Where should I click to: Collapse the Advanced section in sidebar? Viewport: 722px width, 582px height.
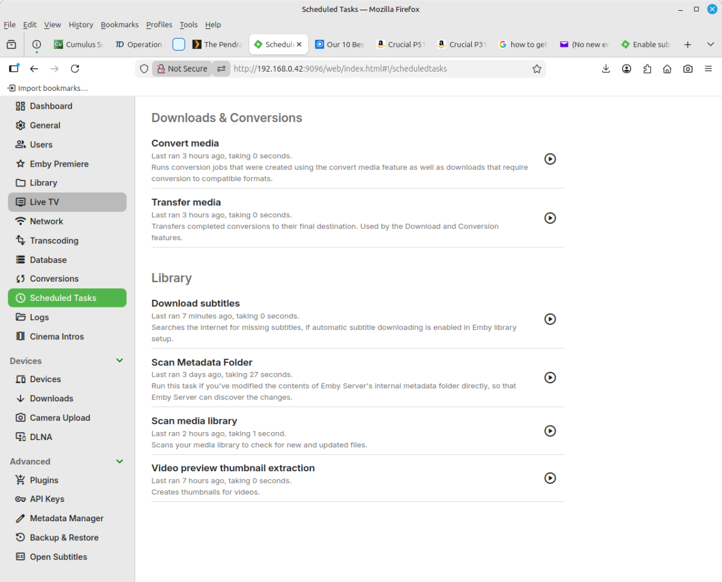point(119,461)
